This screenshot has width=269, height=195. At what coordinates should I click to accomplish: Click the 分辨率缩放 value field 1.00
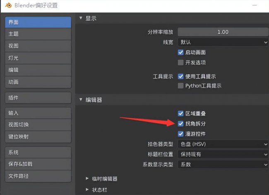[223, 32]
